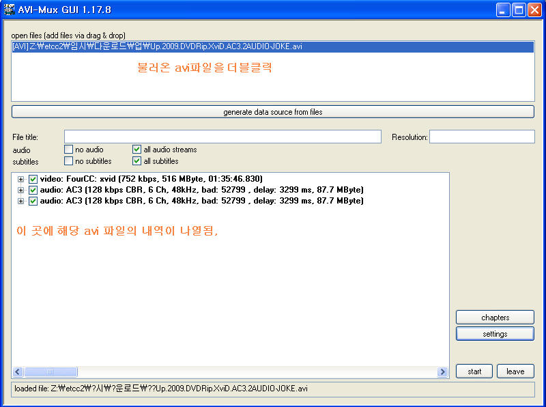Select the loaded Up.2009 AVI file entry
Screen dimensions: 546x407
click(x=272, y=46)
